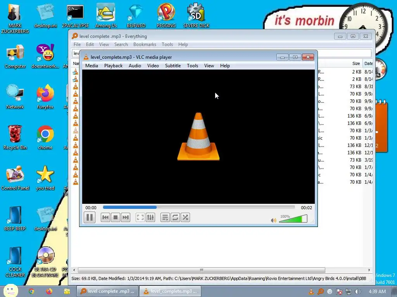Screen dimensions: 397x297
Task: Select the you tried star icon
Action: tap(45, 178)
